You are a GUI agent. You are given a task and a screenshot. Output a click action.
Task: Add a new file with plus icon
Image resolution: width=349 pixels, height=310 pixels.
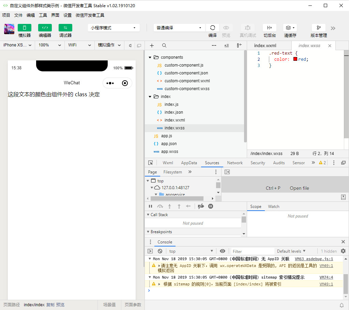click(x=152, y=45)
